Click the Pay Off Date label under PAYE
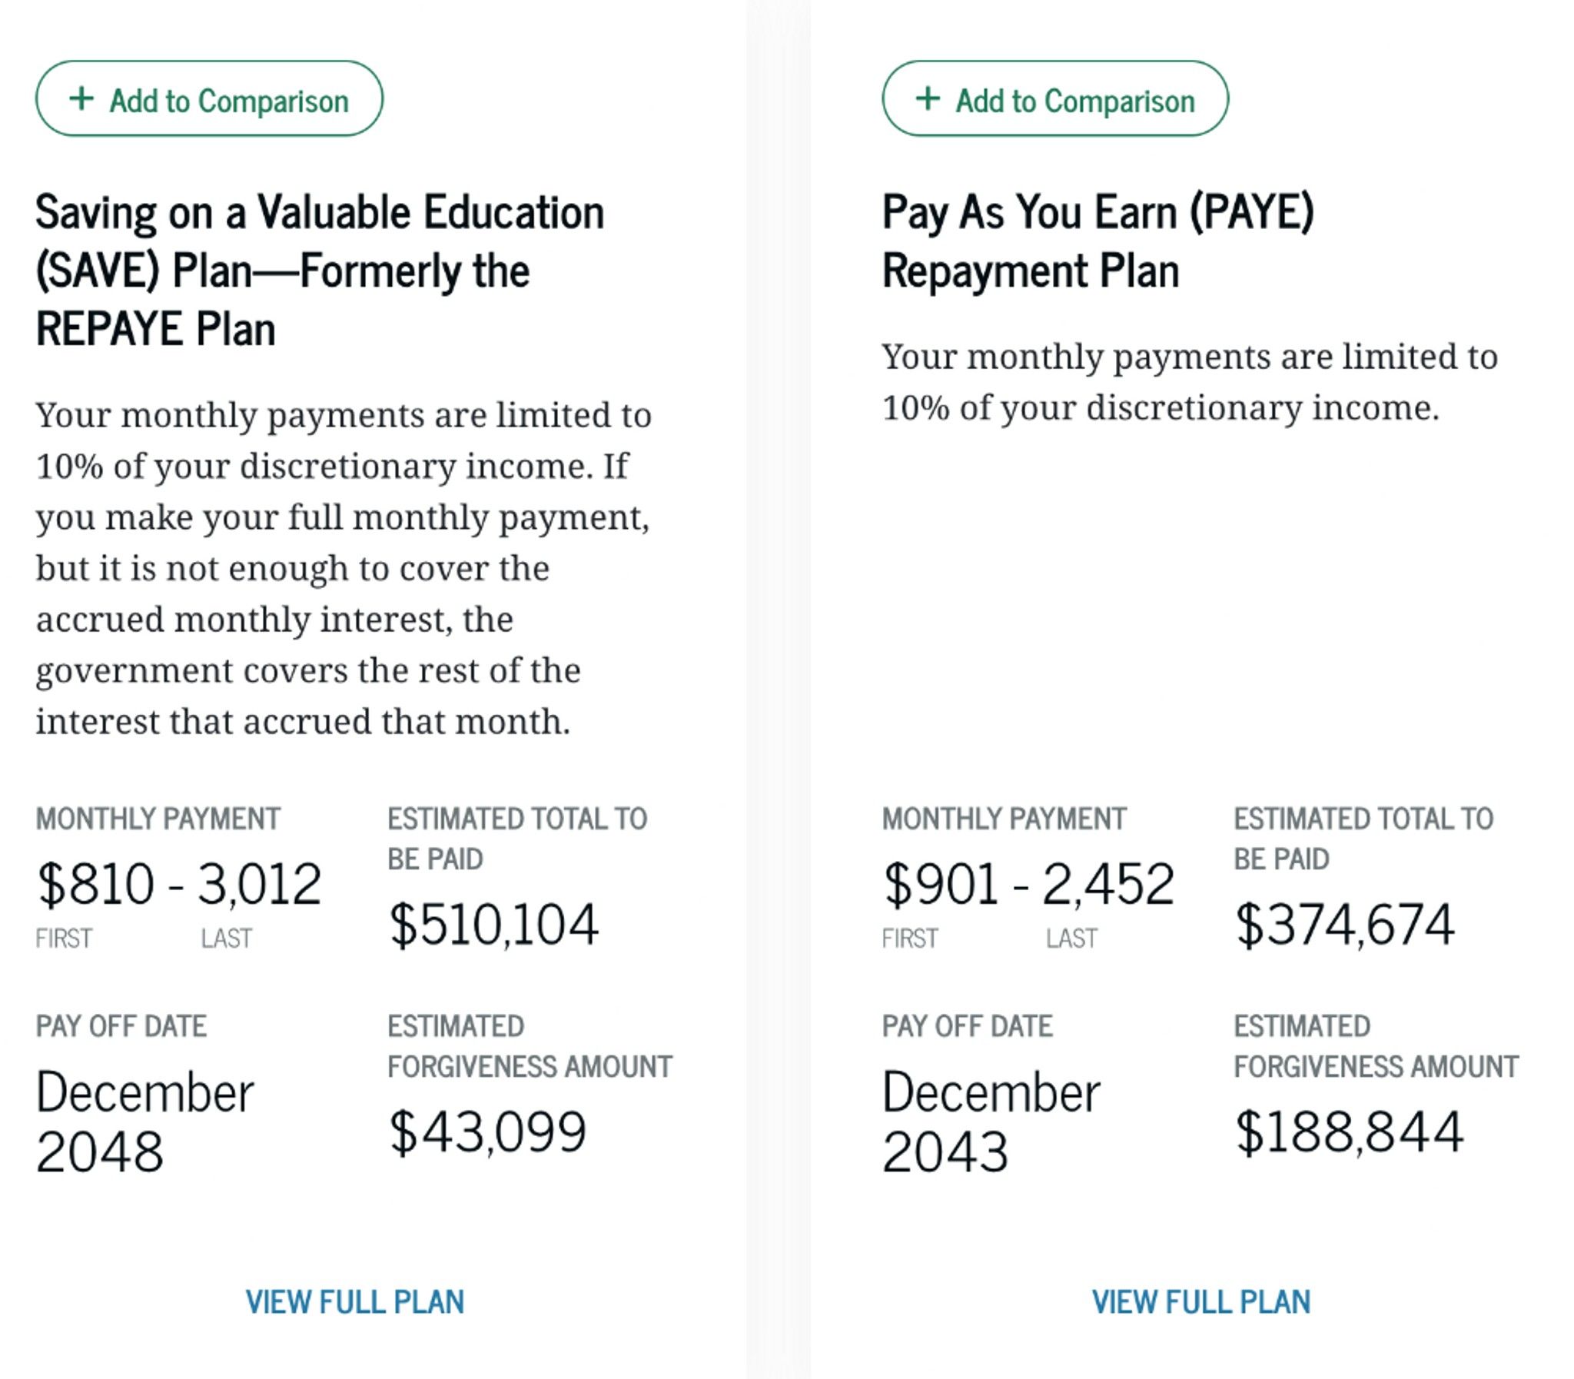The height and width of the screenshot is (1379, 1574). tap(968, 1025)
